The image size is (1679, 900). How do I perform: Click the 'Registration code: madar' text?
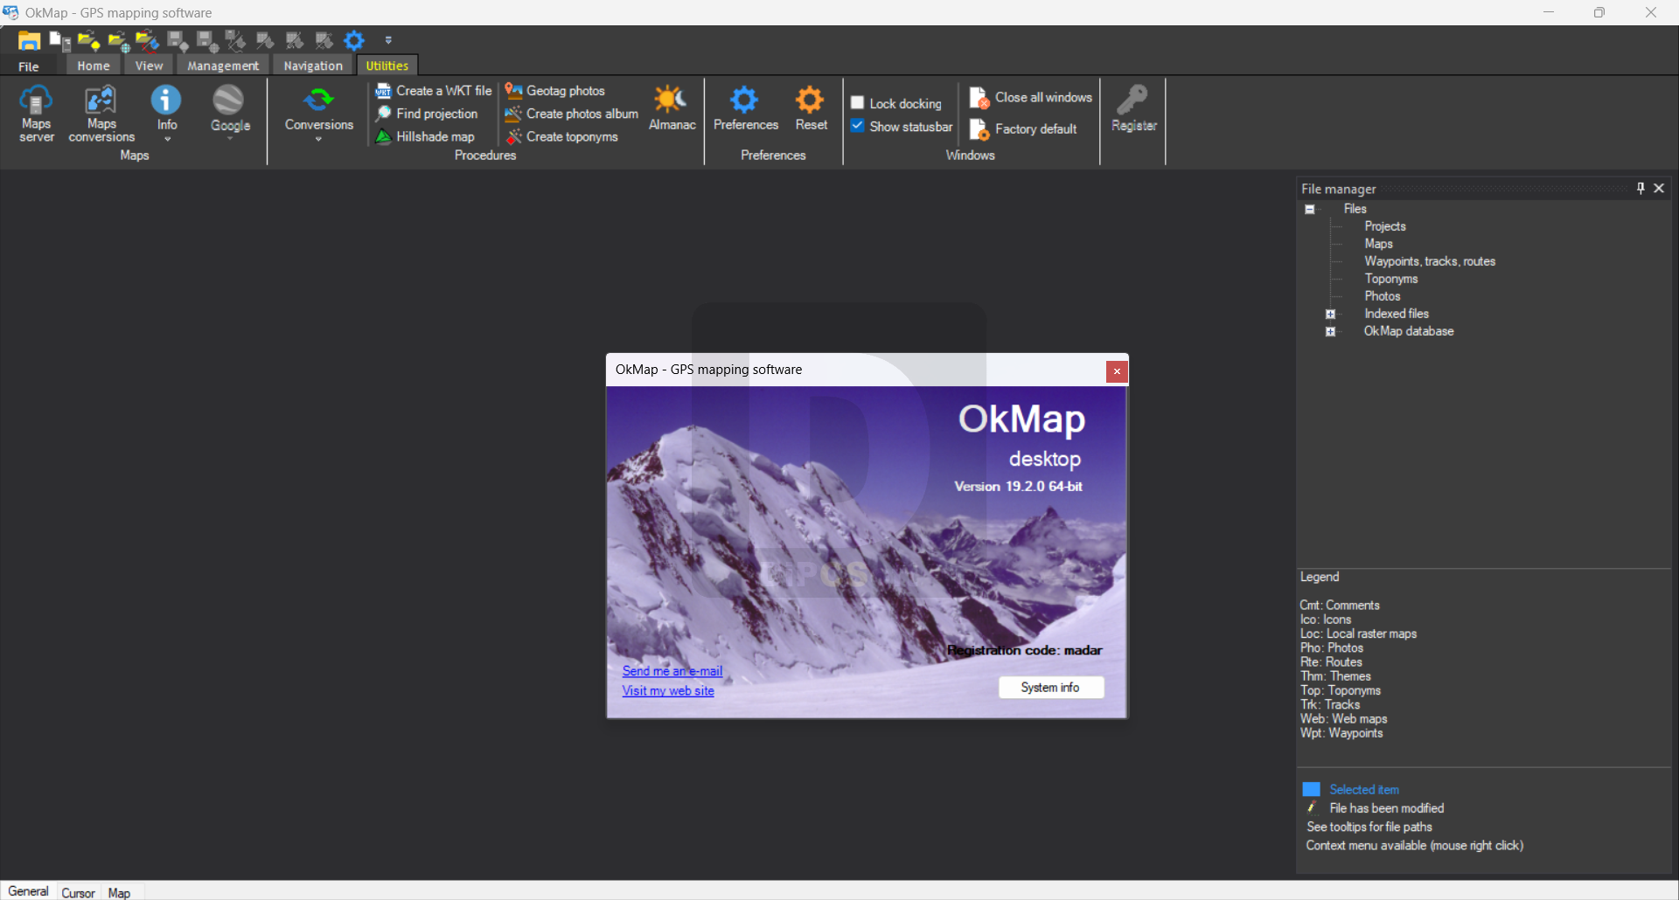click(x=1025, y=650)
